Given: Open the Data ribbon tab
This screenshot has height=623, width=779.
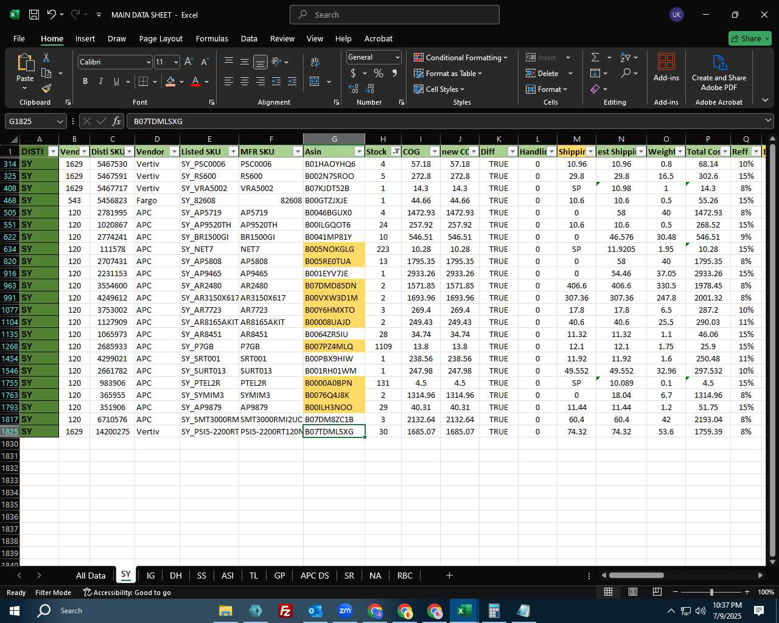Looking at the screenshot, I should point(249,38).
